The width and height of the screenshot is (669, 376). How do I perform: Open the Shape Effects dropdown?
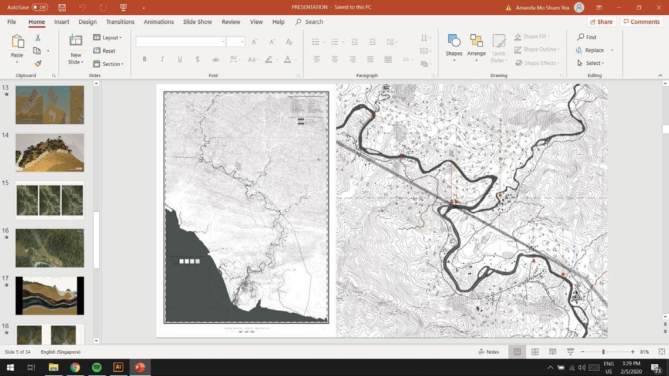[x=537, y=63]
